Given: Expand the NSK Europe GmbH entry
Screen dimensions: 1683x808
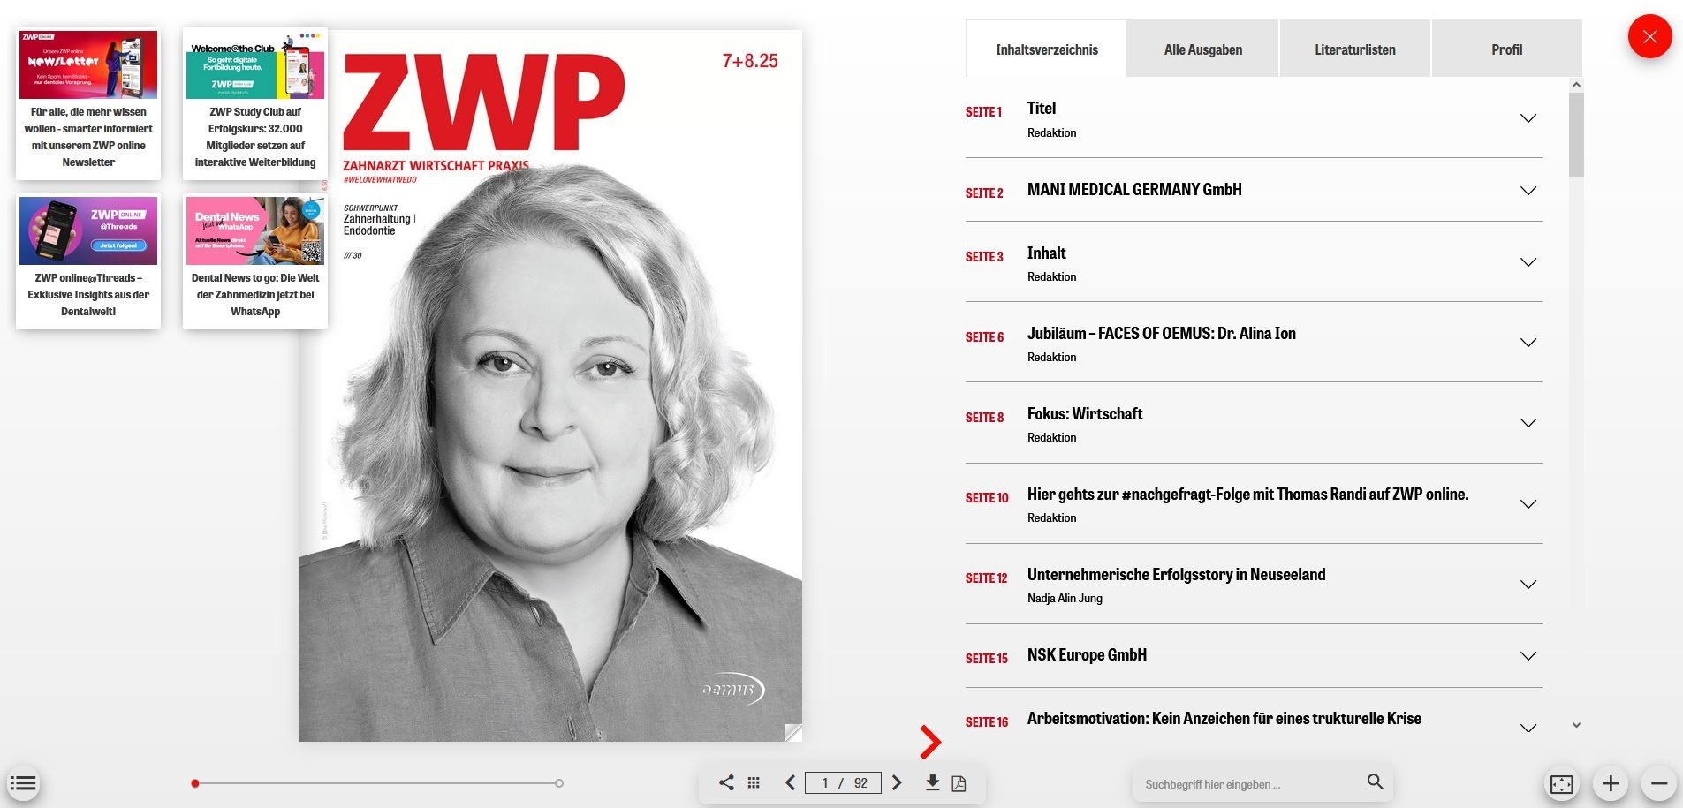Looking at the screenshot, I should pyautogui.click(x=1528, y=656).
